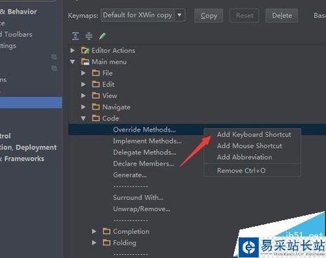Expand the Folding tree node
The width and height of the screenshot is (326, 258).
[x=94, y=242]
